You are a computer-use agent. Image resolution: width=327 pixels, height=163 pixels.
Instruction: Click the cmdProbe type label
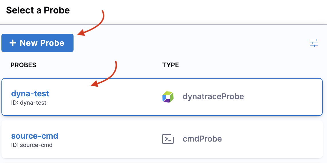coord(202,139)
